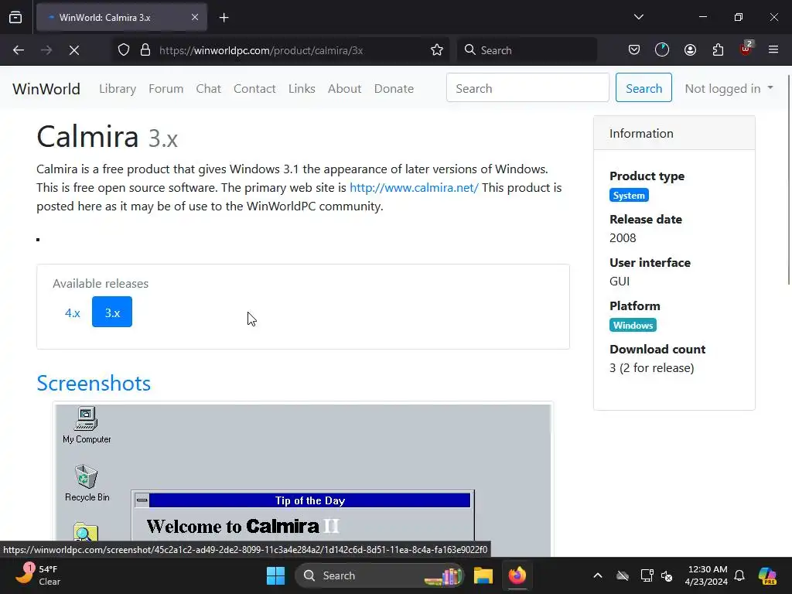Click the Windows platform badge

pyautogui.click(x=633, y=326)
